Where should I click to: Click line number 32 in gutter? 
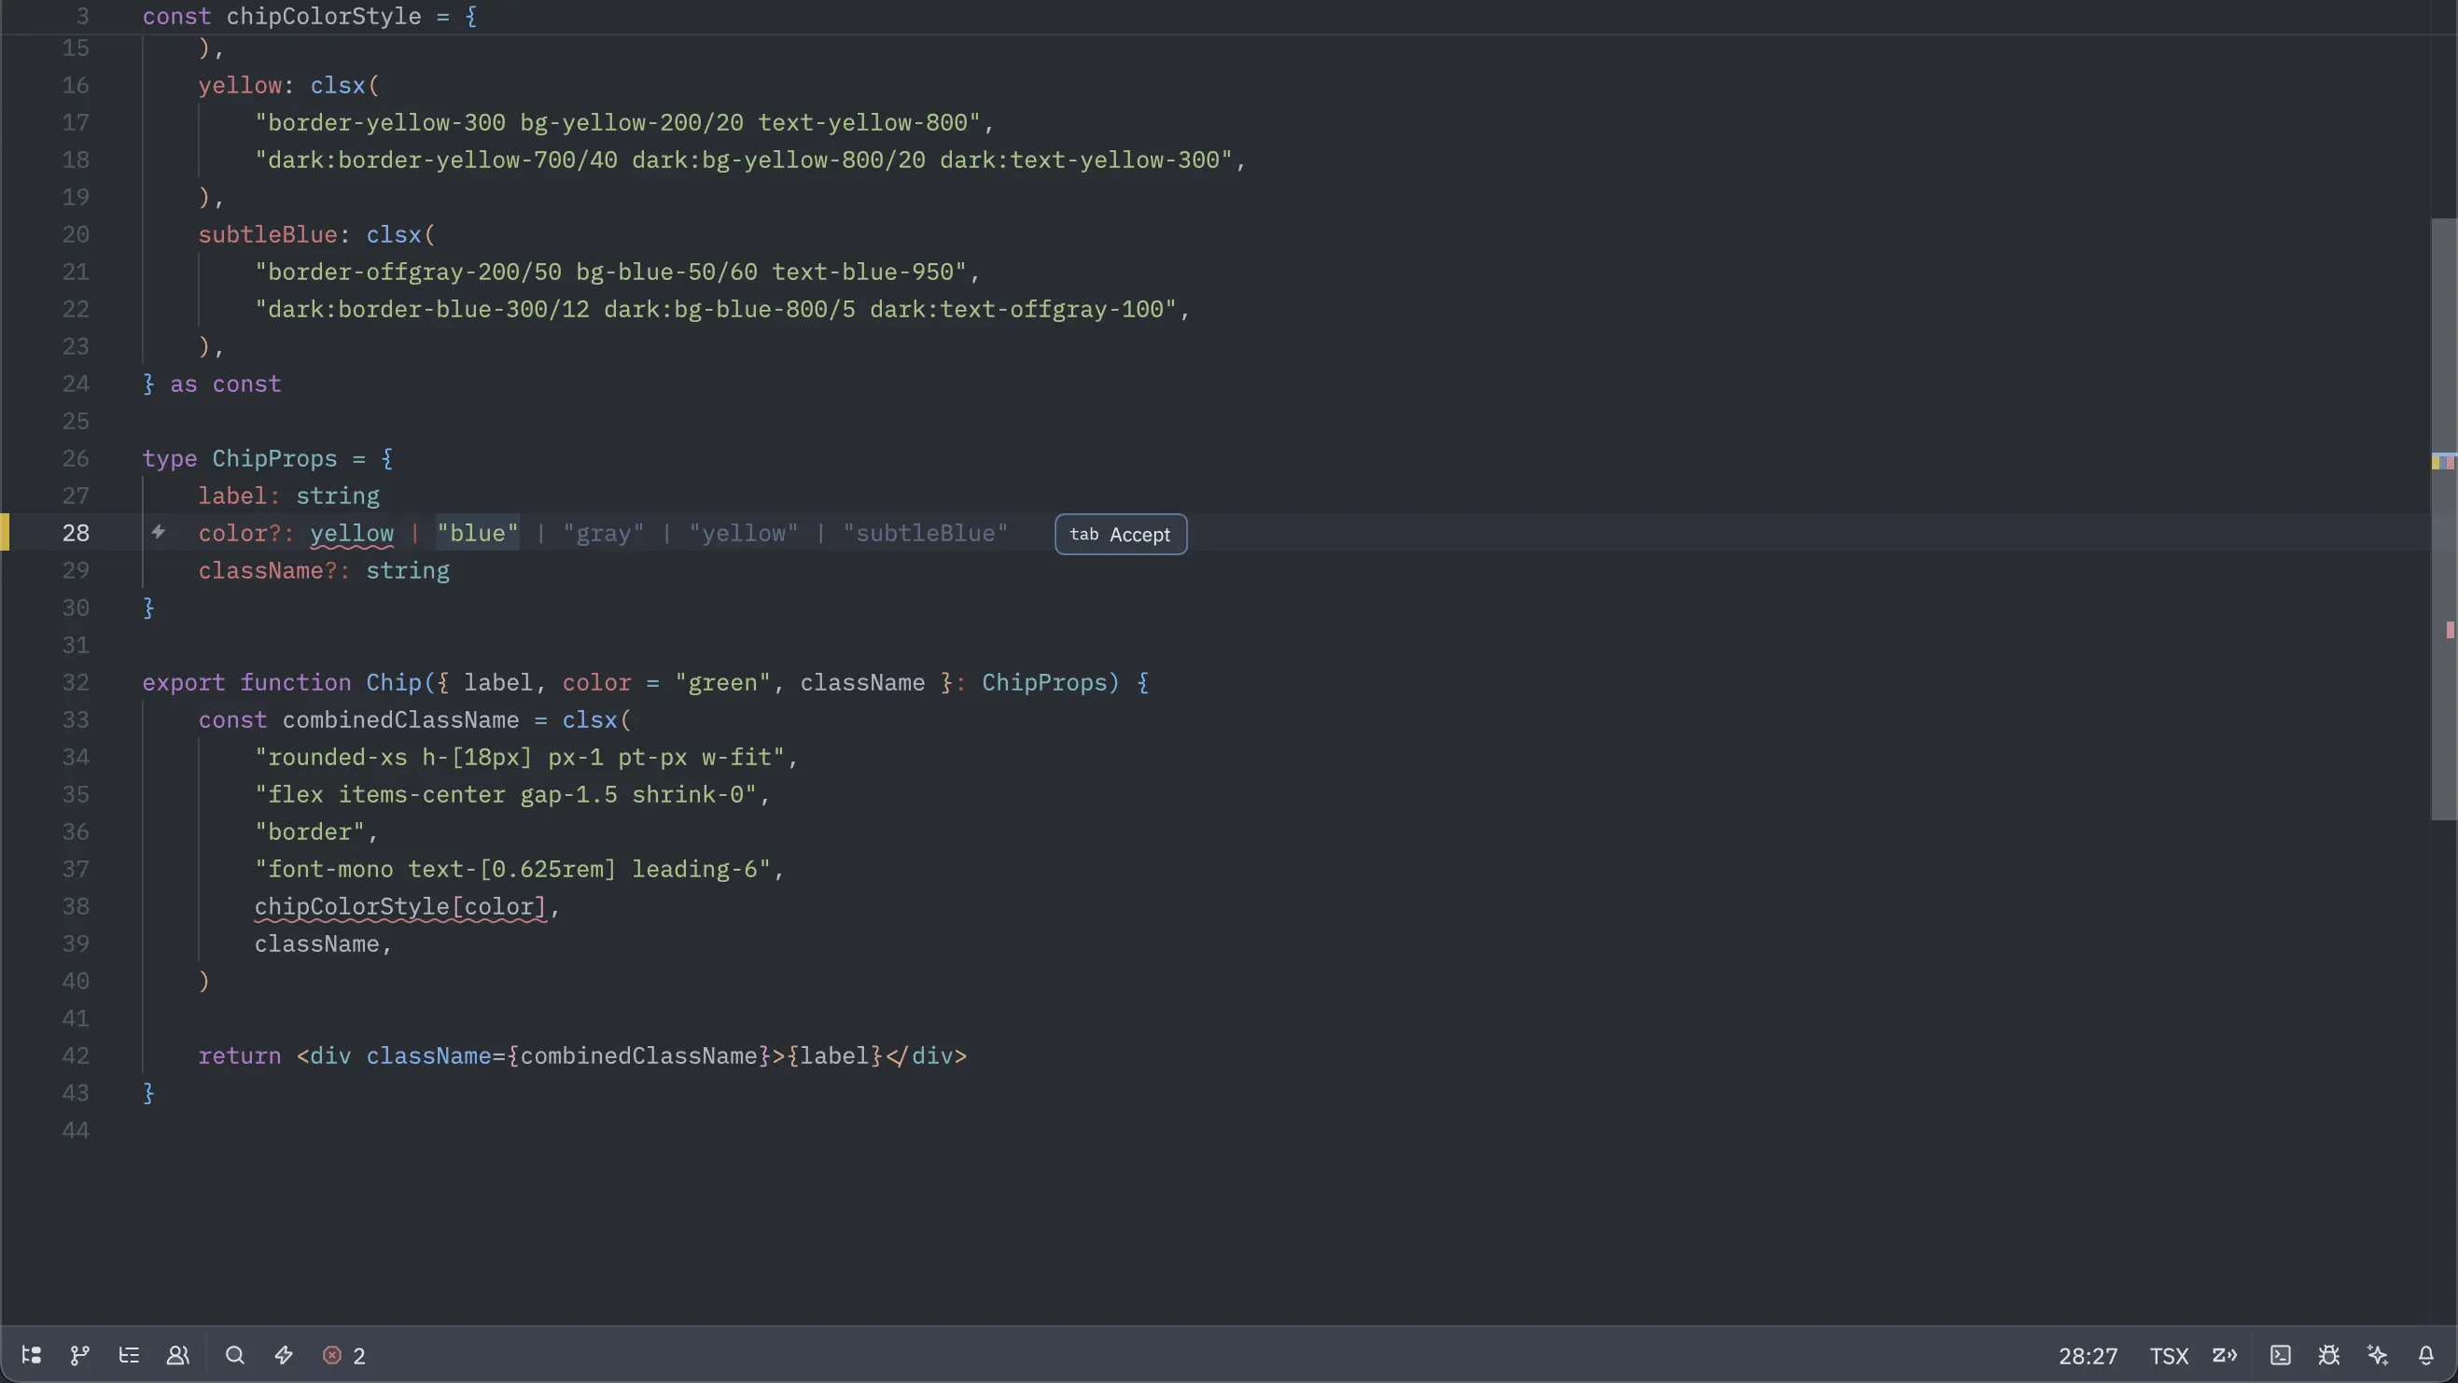coord(76,682)
